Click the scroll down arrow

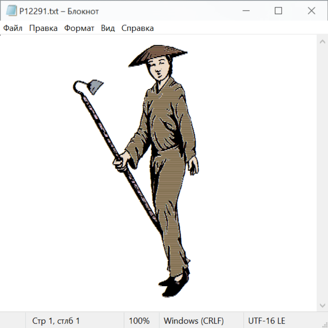click(322, 305)
